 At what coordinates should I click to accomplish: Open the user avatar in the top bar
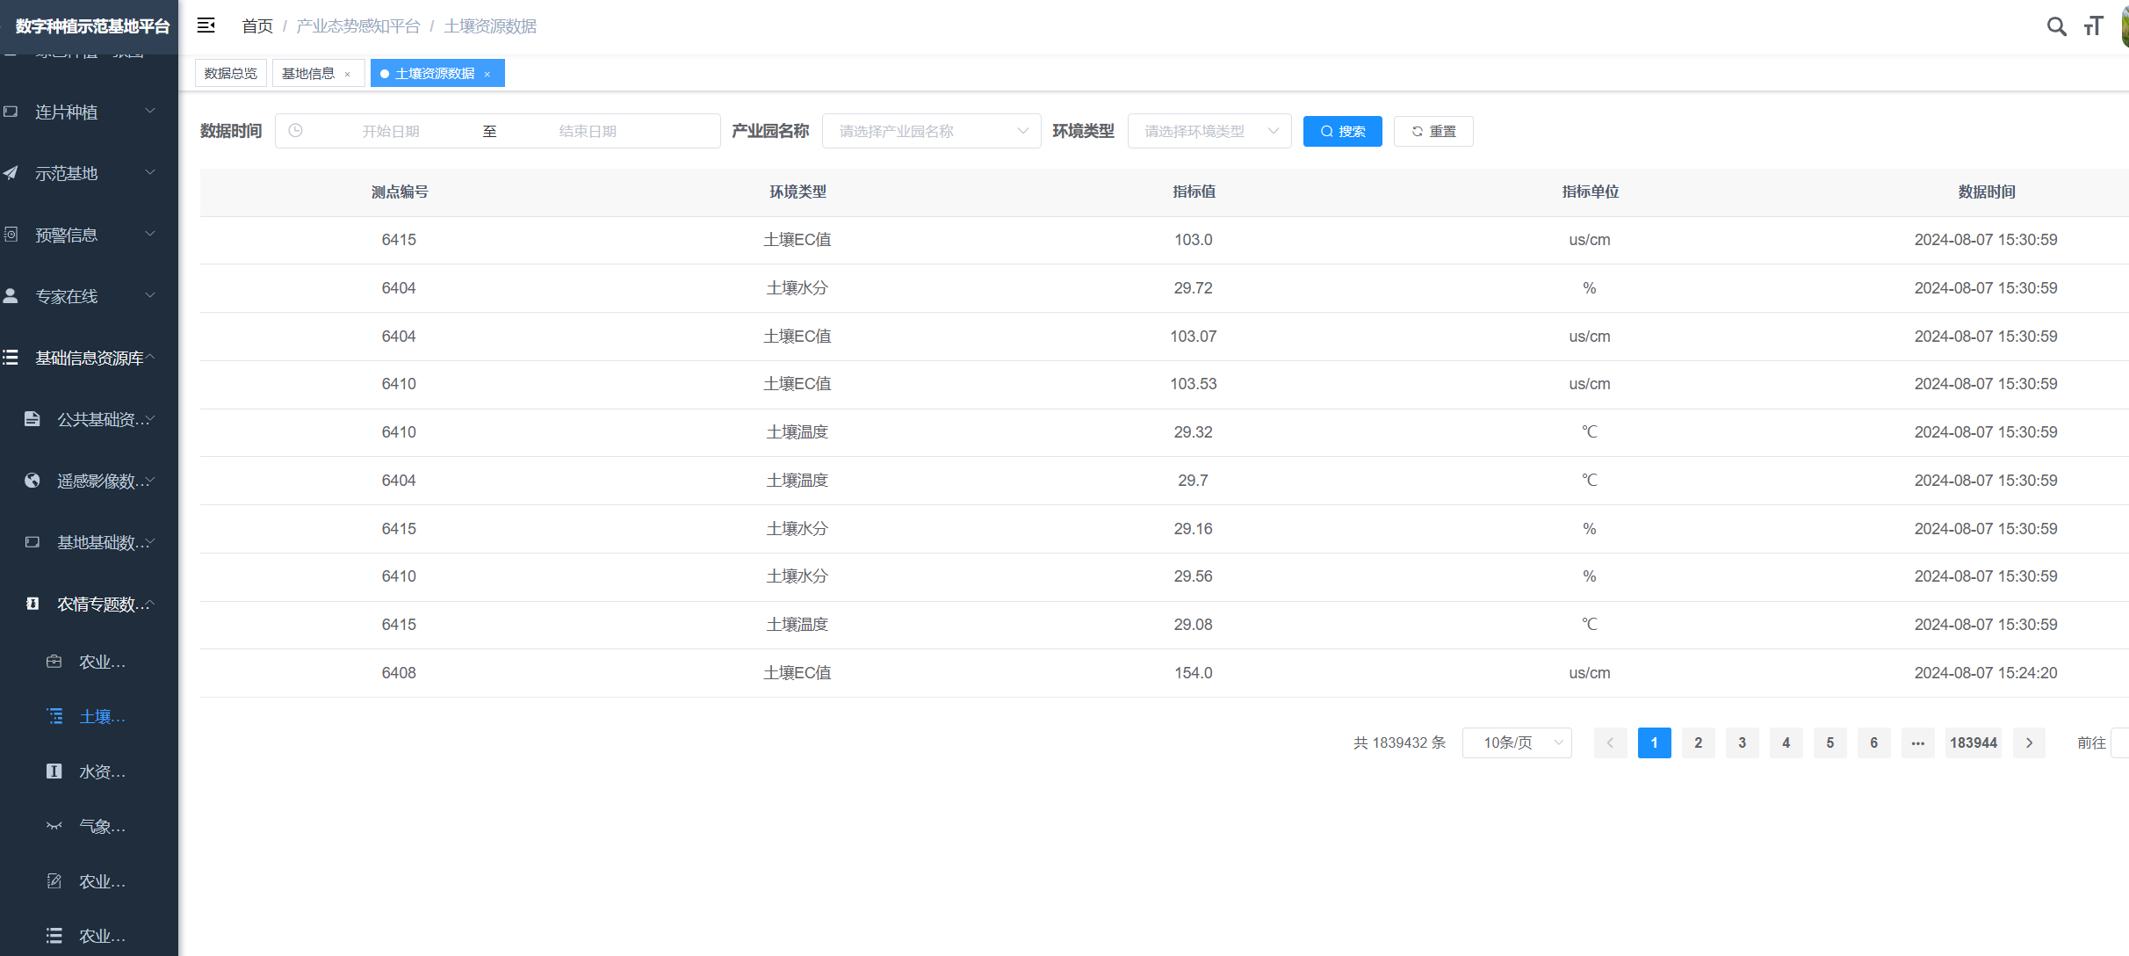[2125, 26]
